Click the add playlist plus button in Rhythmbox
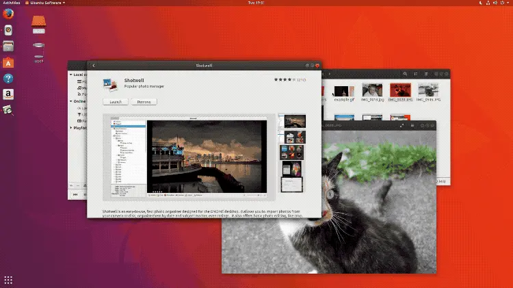This screenshot has height=288, width=513. [71, 186]
